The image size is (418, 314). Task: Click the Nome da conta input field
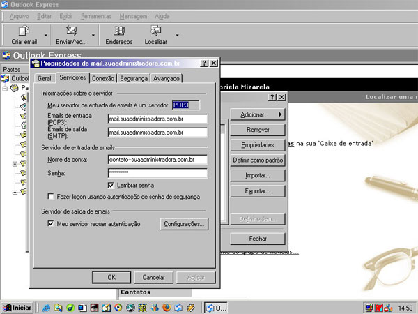(x=157, y=160)
